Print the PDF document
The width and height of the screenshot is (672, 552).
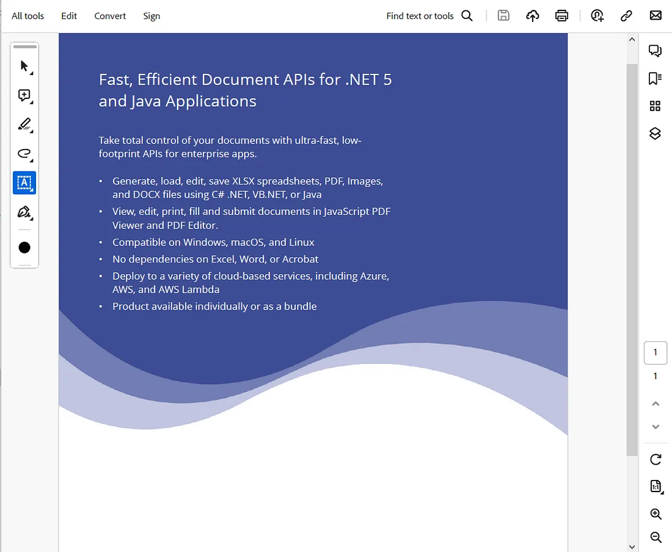coord(561,15)
